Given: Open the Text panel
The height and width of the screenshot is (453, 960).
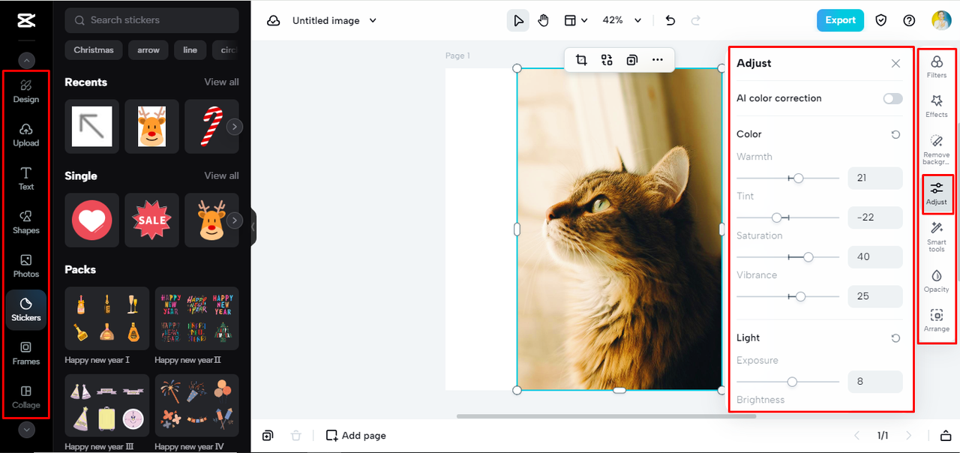Looking at the screenshot, I should tap(26, 178).
